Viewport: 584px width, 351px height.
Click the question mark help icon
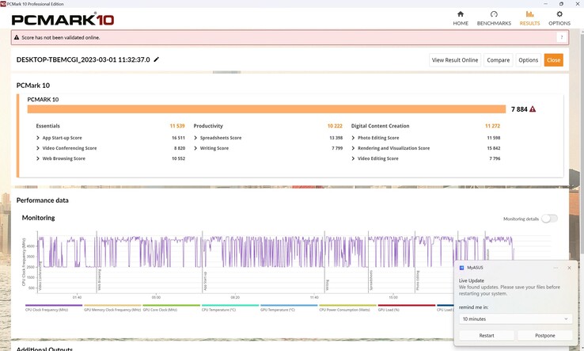pyautogui.click(x=563, y=37)
